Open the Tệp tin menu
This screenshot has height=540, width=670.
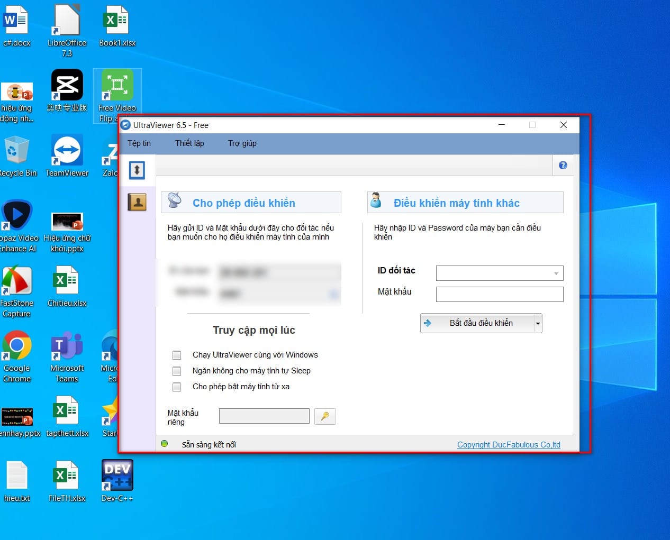coord(139,143)
